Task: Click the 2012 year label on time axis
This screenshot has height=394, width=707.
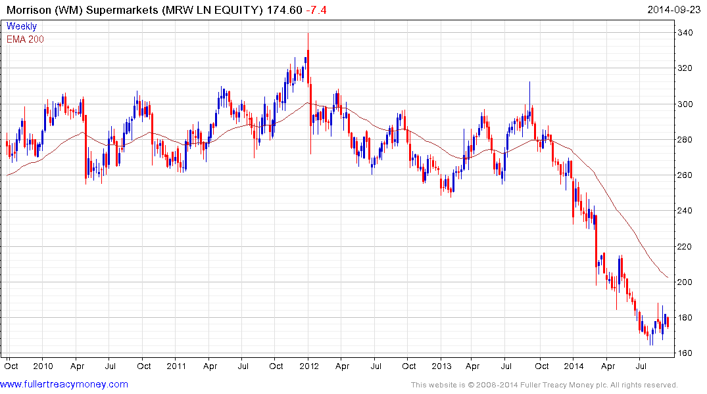Action: point(309,366)
